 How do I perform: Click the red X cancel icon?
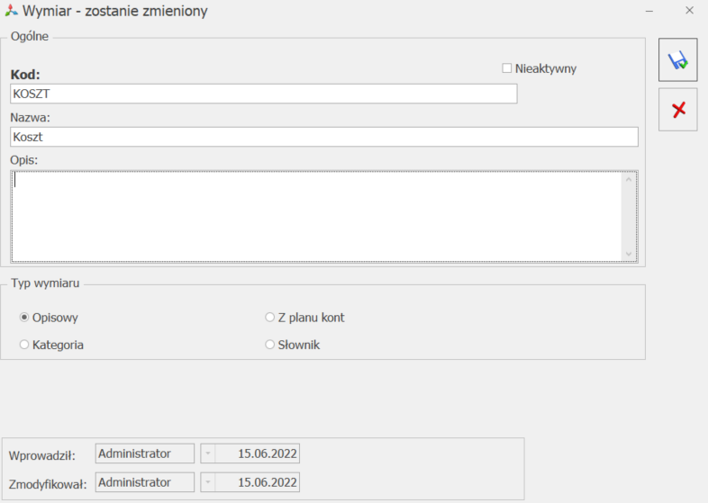tap(677, 109)
